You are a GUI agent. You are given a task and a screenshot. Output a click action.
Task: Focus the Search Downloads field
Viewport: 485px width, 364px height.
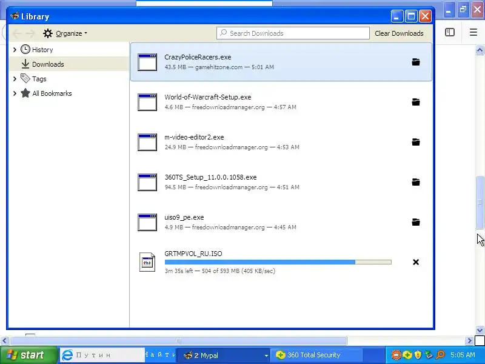293,33
